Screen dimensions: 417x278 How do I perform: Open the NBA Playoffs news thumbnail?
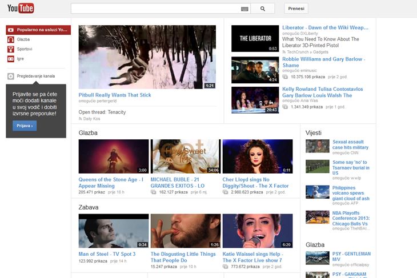tap(317, 217)
